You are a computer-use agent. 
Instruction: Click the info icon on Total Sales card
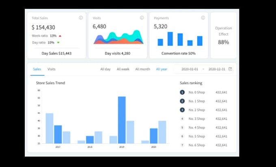point(81,18)
